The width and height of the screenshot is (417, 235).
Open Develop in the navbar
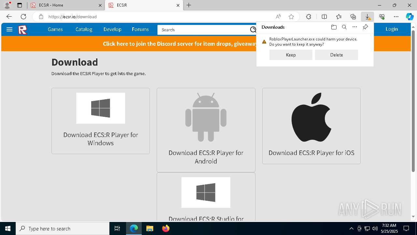tap(112, 29)
